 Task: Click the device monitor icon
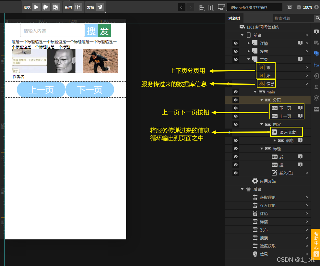(x=221, y=7)
